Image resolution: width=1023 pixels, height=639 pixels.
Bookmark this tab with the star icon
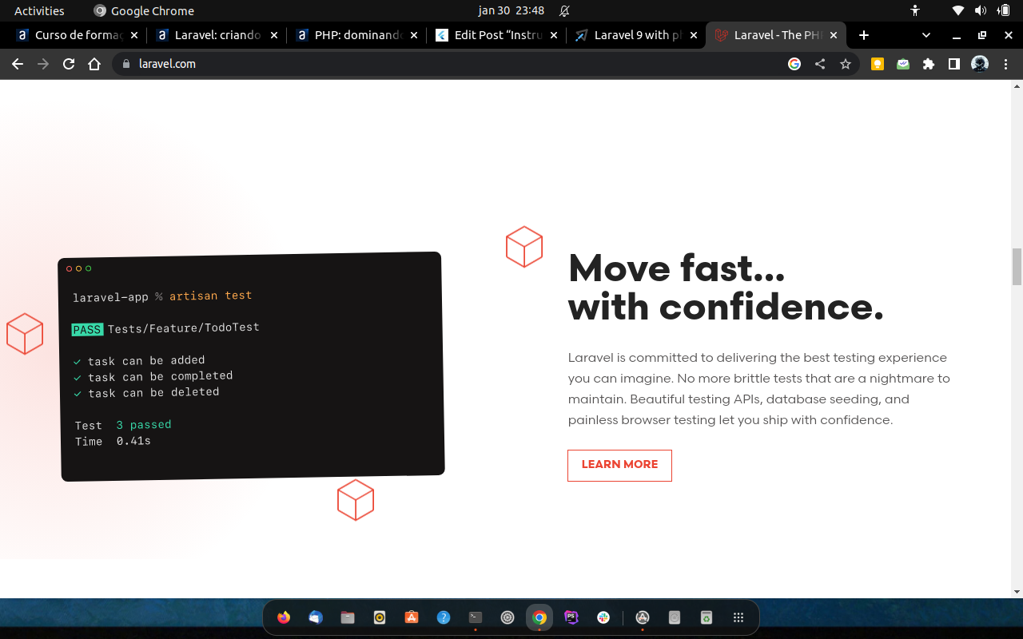(846, 64)
